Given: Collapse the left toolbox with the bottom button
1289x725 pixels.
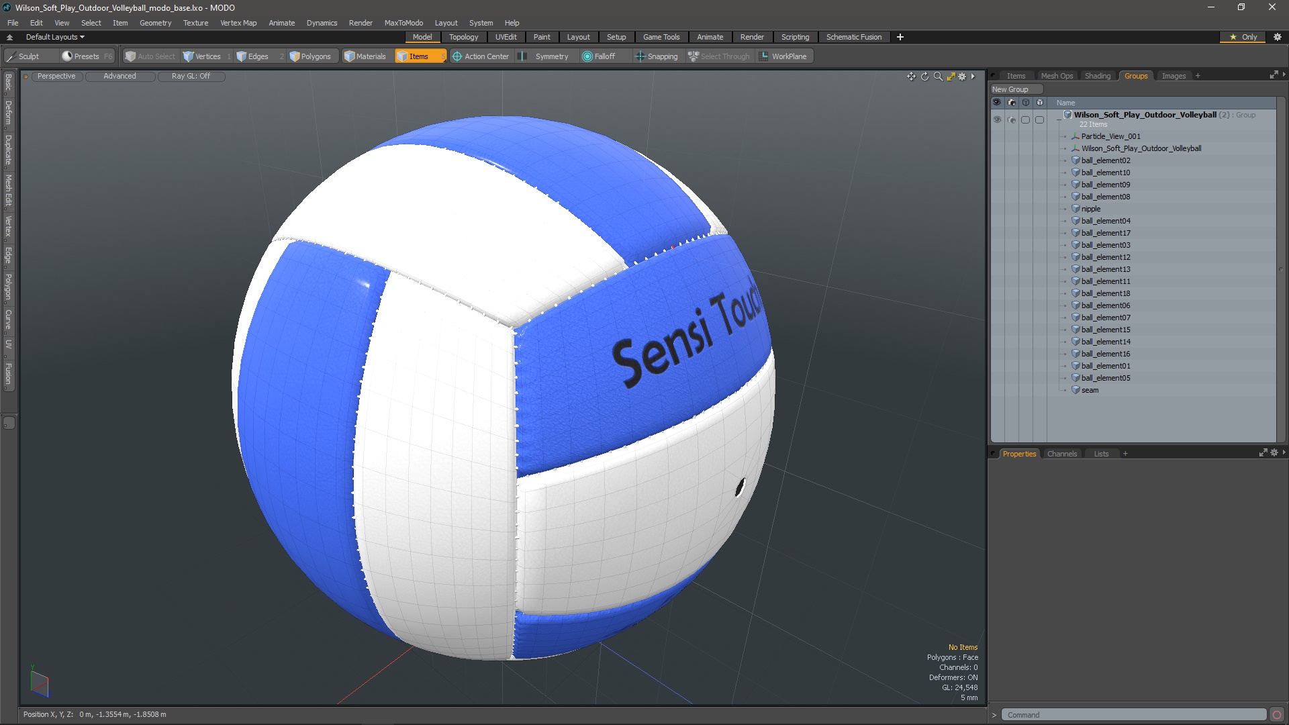Looking at the screenshot, I should point(9,423).
